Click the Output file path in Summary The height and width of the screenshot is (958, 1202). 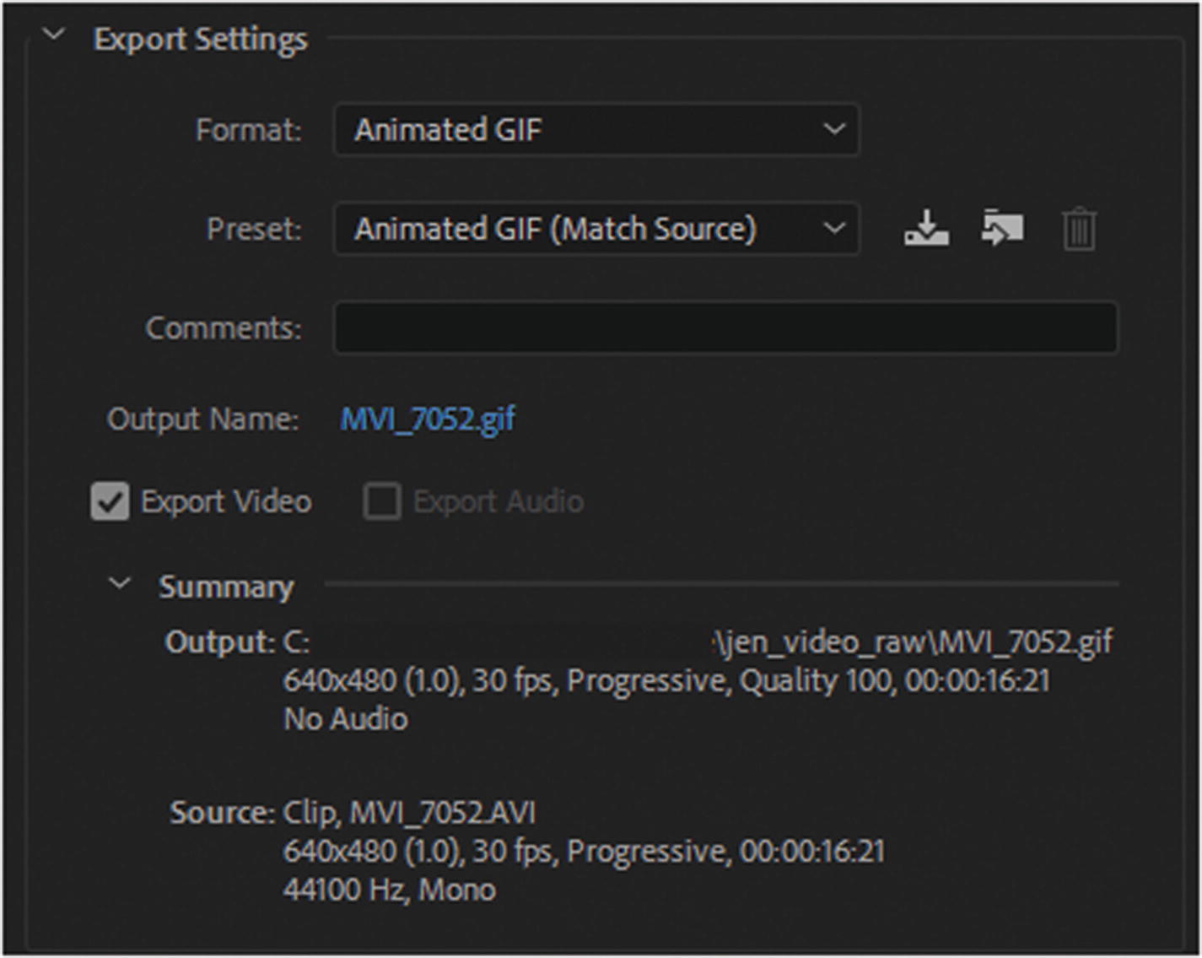click(911, 642)
